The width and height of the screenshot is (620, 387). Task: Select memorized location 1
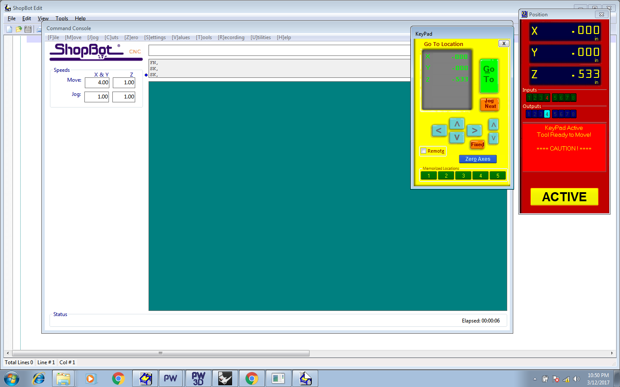pyautogui.click(x=429, y=175)
